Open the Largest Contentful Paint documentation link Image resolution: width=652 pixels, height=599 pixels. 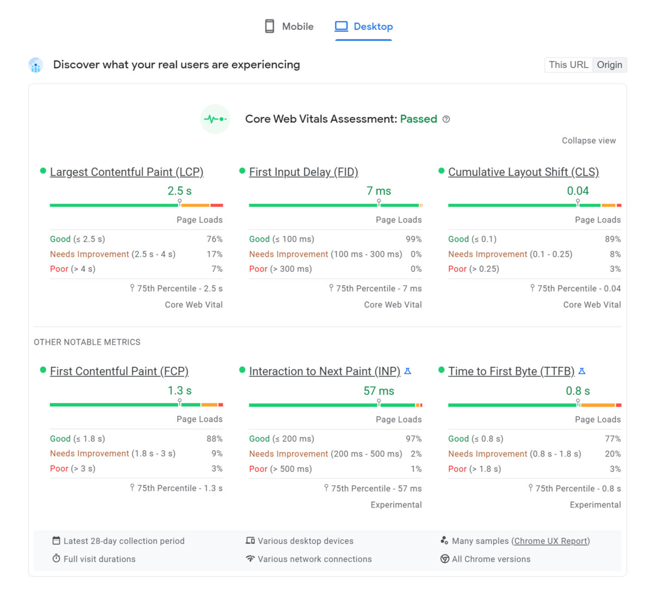click(127, 171)
